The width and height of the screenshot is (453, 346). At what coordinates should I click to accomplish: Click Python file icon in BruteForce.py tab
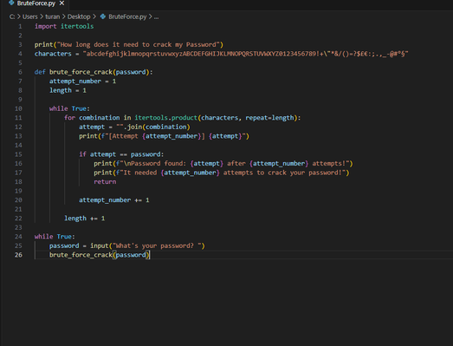11,3
